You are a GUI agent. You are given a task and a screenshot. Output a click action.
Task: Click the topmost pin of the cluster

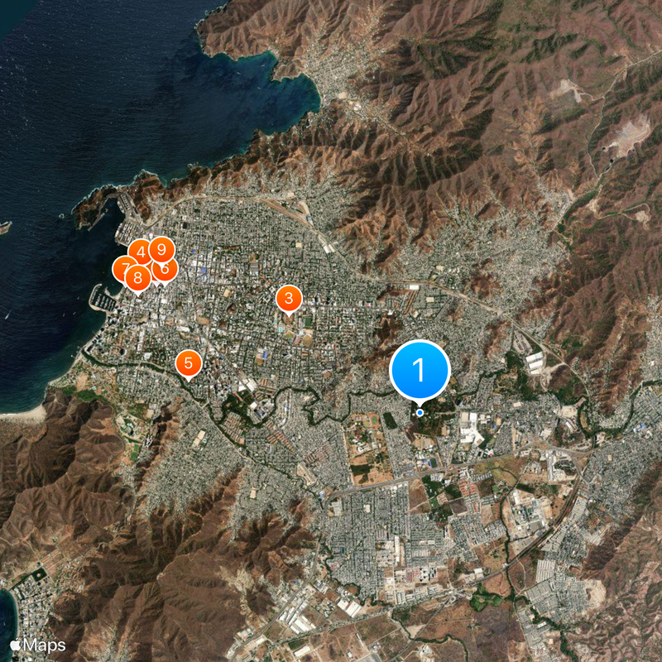click(161, 249)
